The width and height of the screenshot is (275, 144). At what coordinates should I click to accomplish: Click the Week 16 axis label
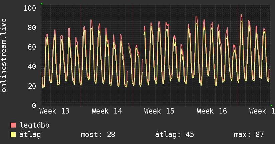[212, 111]
